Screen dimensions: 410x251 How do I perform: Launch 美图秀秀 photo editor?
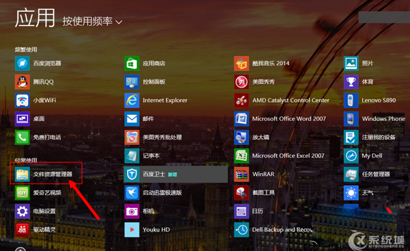[254, 82]
